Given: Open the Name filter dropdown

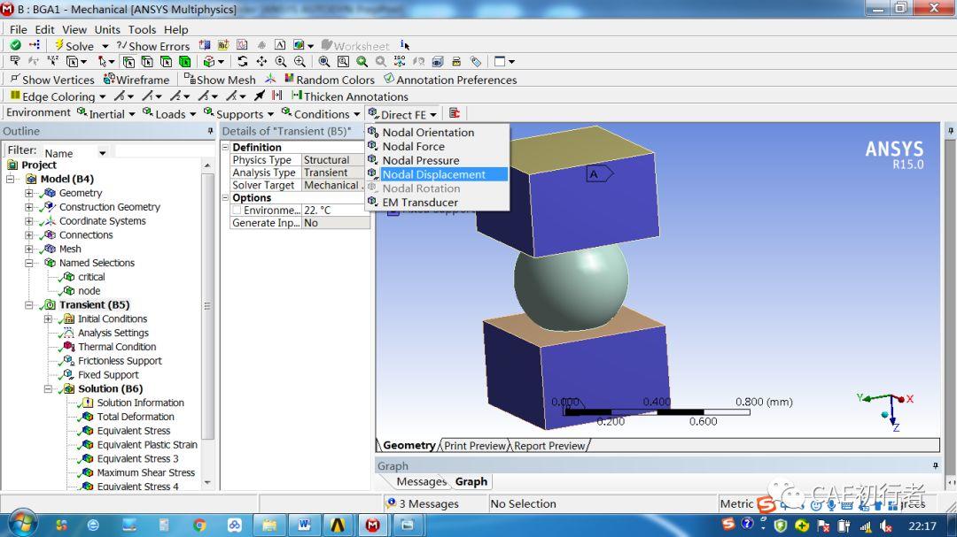Looking at the screenshot, I should [x=103, y=153].
